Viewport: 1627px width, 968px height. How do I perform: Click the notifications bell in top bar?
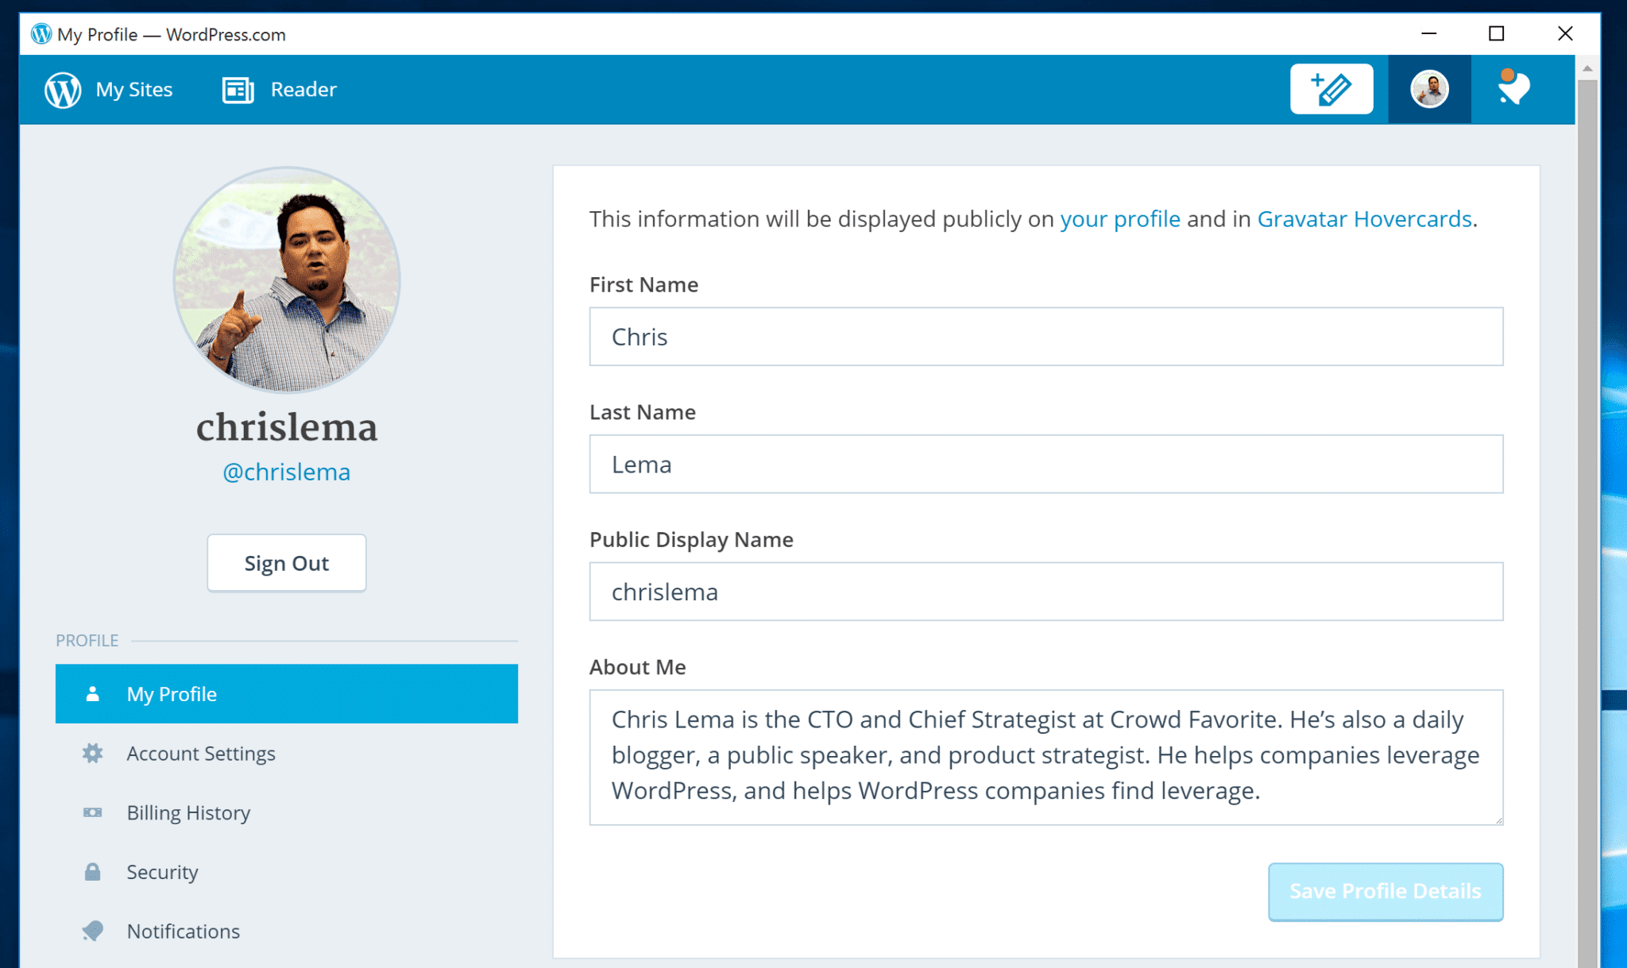pyautogui.click(x=1513, y=88)
